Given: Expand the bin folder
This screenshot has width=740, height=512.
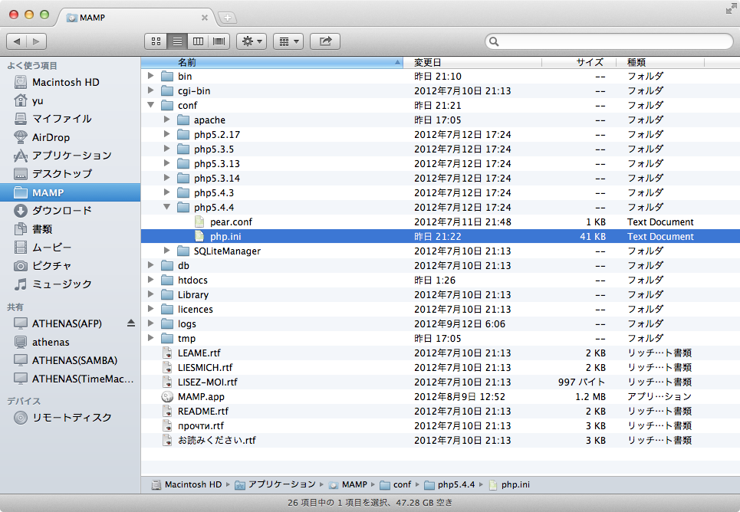Looking at the screenshot, I should [x=150, y=76].
